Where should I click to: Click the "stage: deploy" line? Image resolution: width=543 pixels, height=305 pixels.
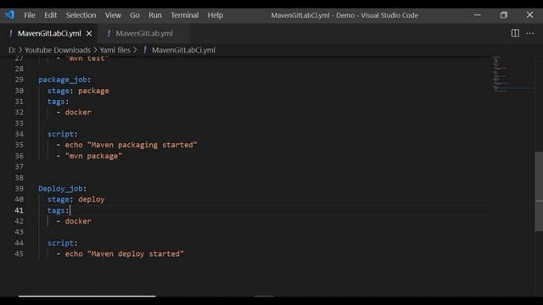click(76, 199)
